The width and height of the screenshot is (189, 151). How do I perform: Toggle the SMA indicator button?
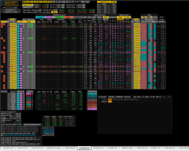(120, 17)
